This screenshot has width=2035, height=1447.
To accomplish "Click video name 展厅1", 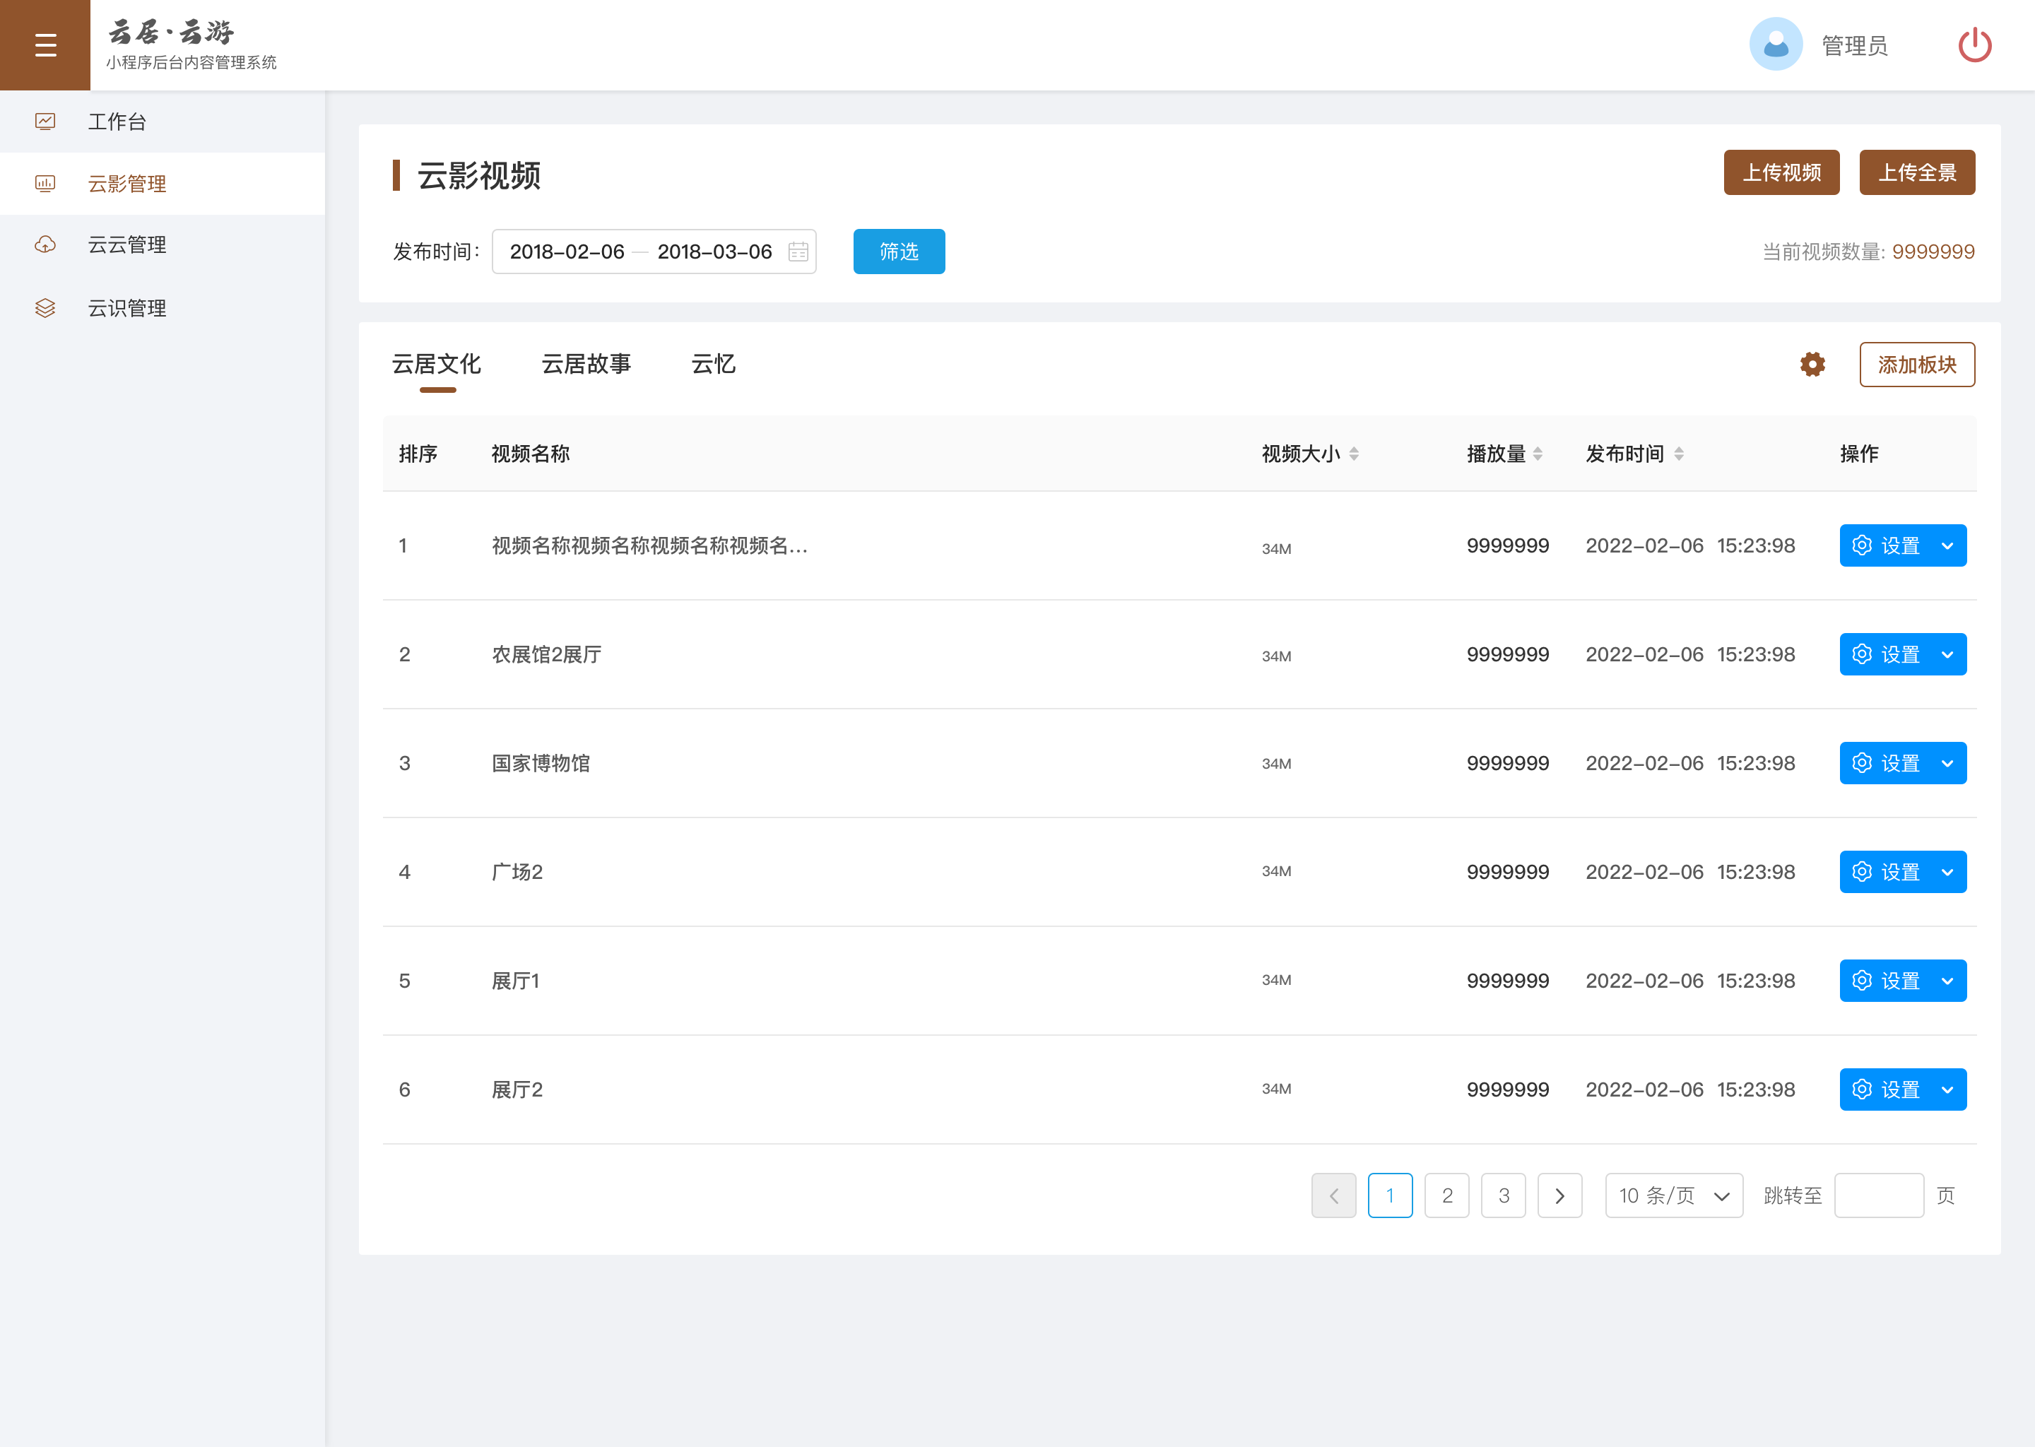I will click(516, 981).
